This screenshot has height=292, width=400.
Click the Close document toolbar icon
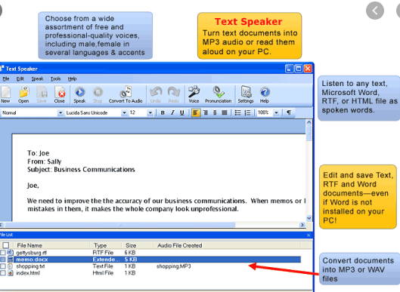point(60,94)
